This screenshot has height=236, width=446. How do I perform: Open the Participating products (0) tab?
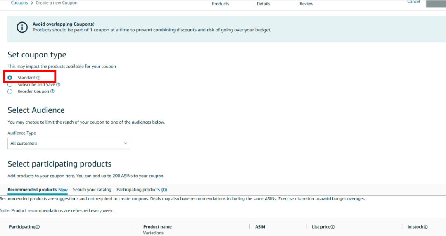[142, 190]
